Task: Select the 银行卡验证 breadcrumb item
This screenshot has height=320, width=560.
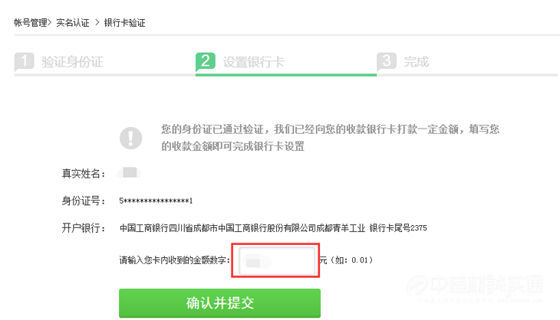Action: click(124, 23)
